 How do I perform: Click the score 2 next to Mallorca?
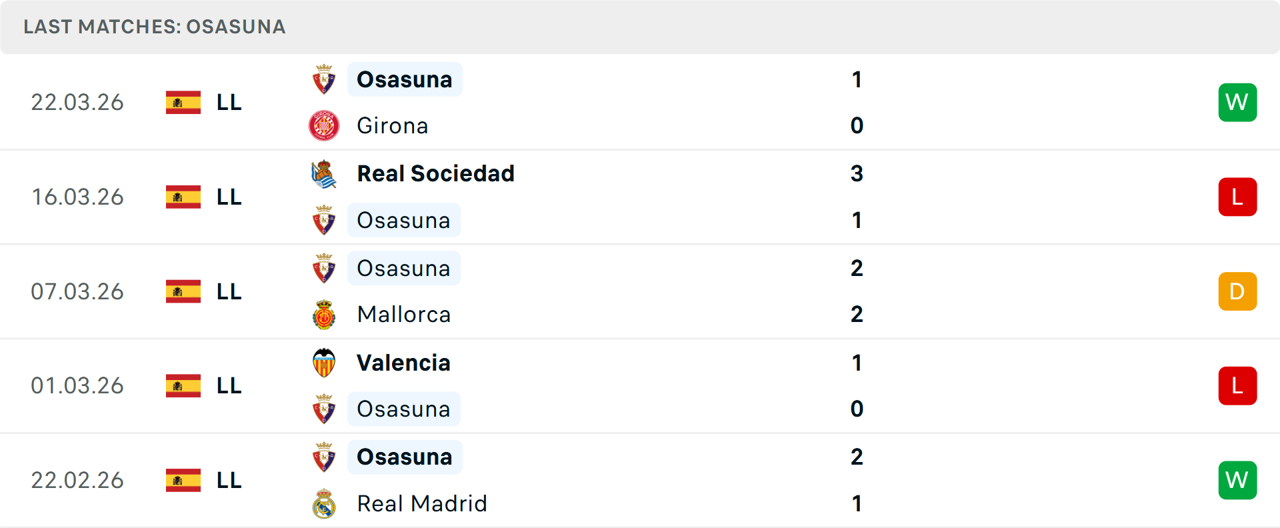(x=857, y=314)
